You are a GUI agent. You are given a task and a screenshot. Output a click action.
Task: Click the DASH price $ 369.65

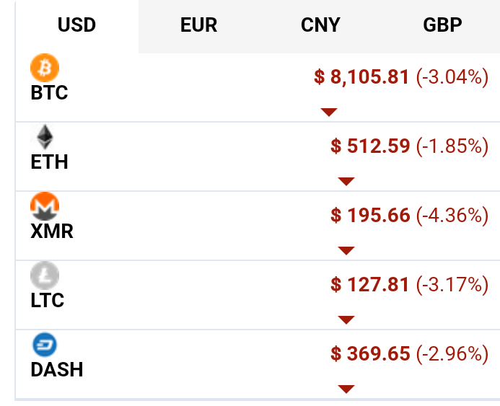point(370,354)
